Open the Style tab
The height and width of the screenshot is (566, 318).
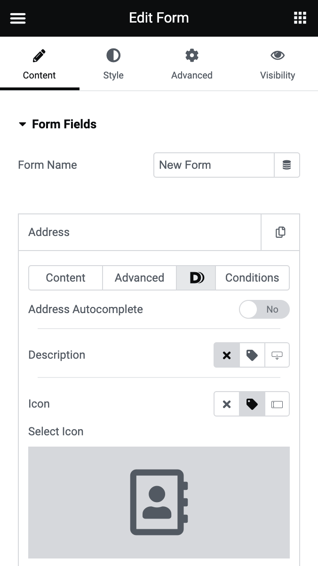(113, 63)
